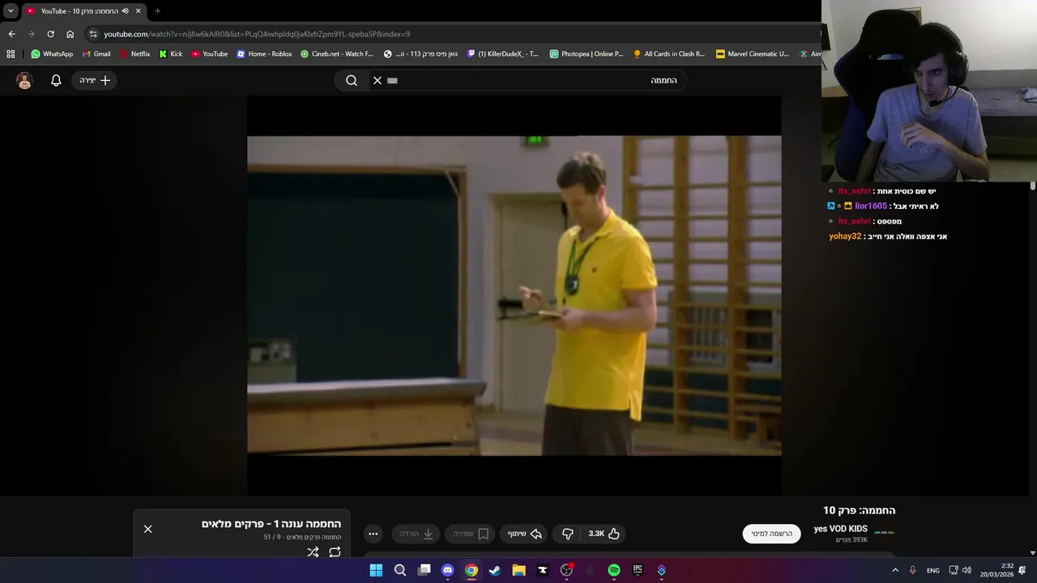Open the WhatsApp bookmark

[x=52, y=54]
